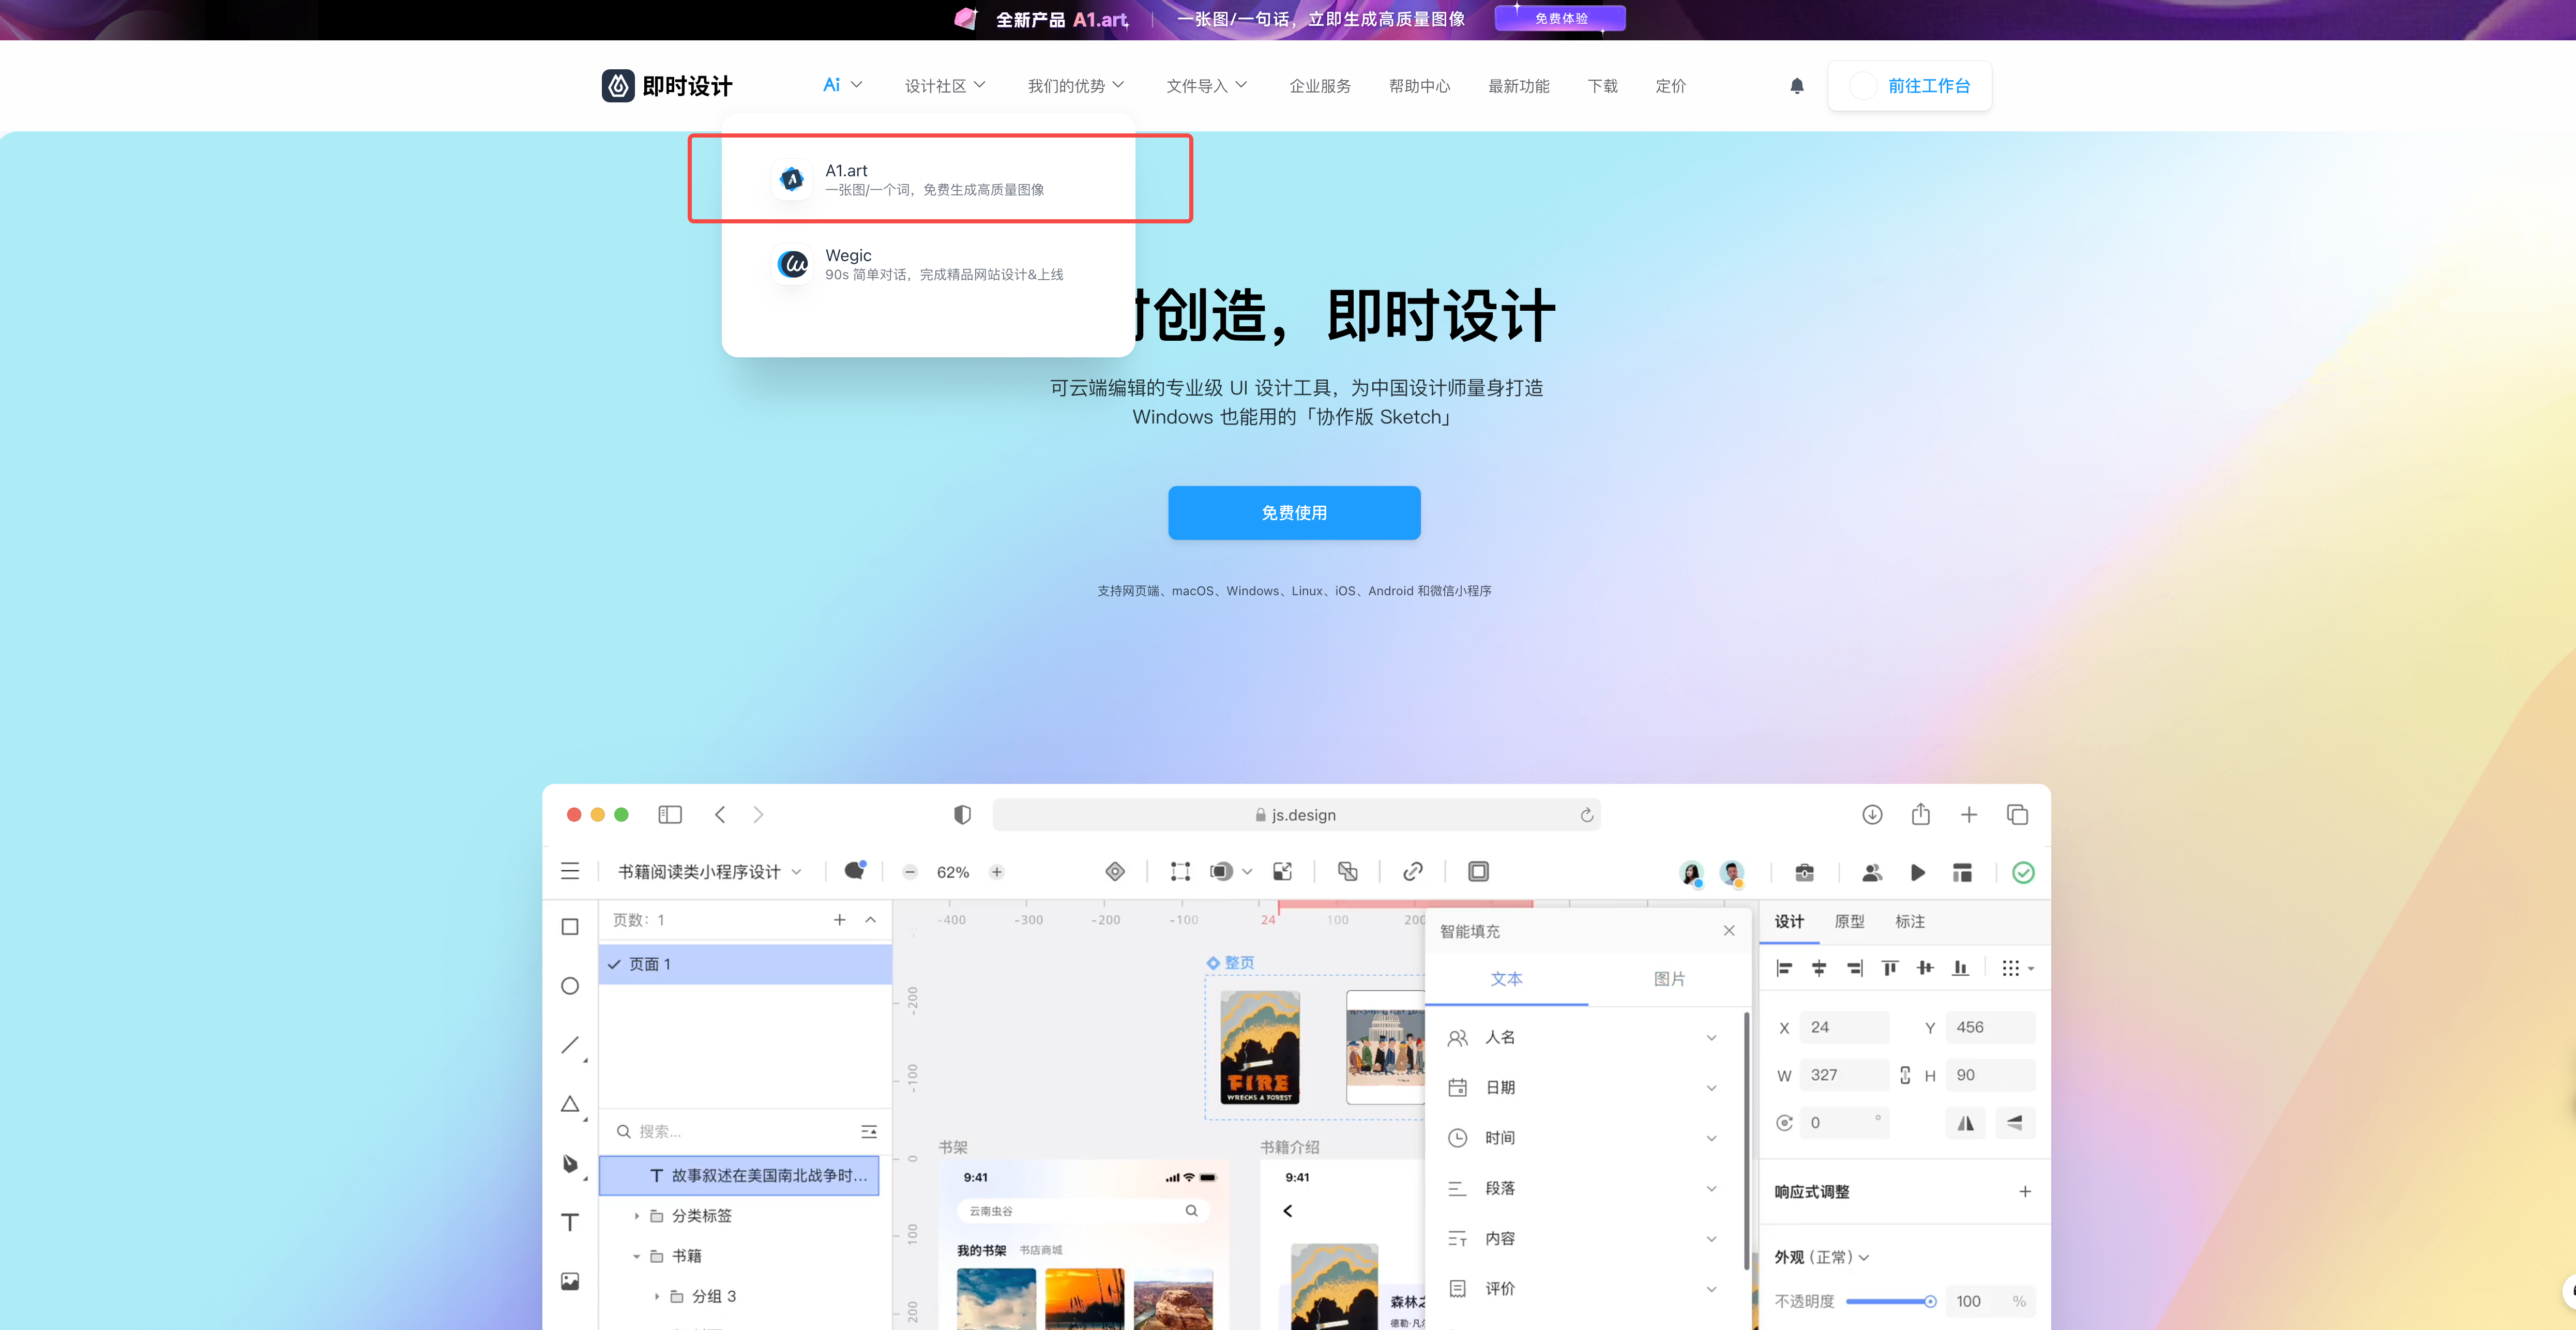The height and width of the screenshot is (1330, 2576).
Task: Open the comments bubble in top toolbar
Action: 854,871
